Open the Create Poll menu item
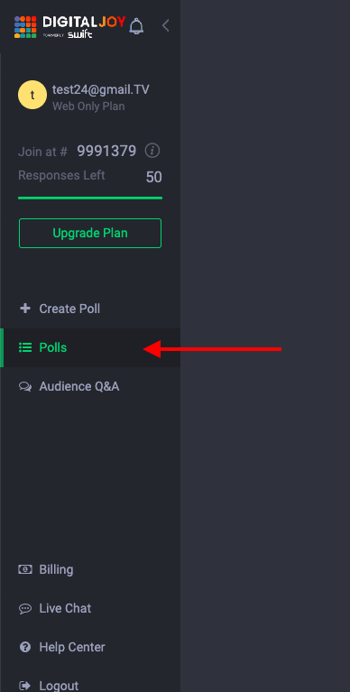Image resolution: width=350 pixels, height=692 pixels. (x=90, y=309)
